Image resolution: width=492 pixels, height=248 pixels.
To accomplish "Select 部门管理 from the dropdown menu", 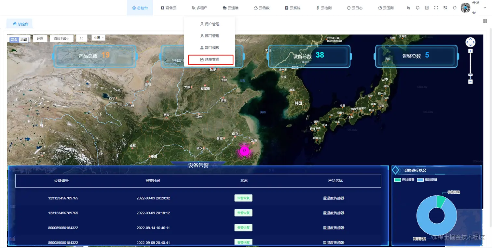I will pyautogui.click(x=210, y=36).
